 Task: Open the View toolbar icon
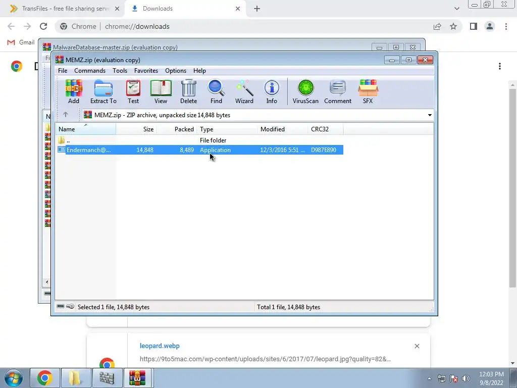[x=161, y=92]
